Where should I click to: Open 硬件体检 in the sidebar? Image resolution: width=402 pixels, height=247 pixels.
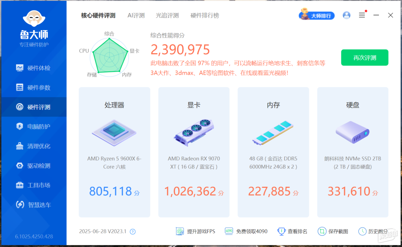point(34,68)
